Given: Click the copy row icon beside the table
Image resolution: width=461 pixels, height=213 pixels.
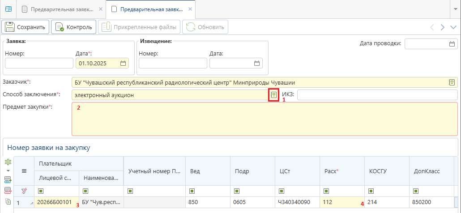Looking at the screenshot, I should pos(8,202).
